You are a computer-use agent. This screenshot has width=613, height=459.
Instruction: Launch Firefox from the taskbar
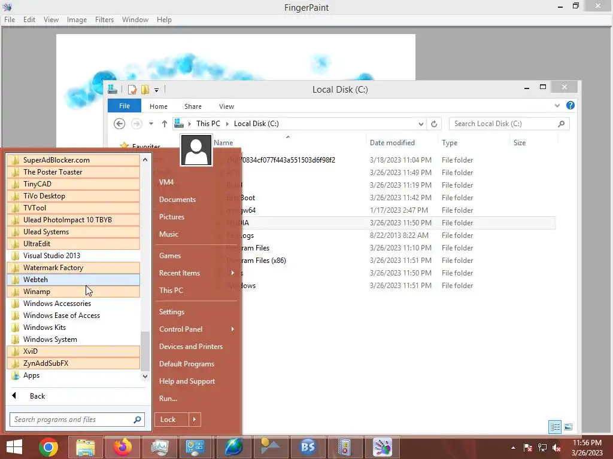pyautogui.click(x=123, y=447)
